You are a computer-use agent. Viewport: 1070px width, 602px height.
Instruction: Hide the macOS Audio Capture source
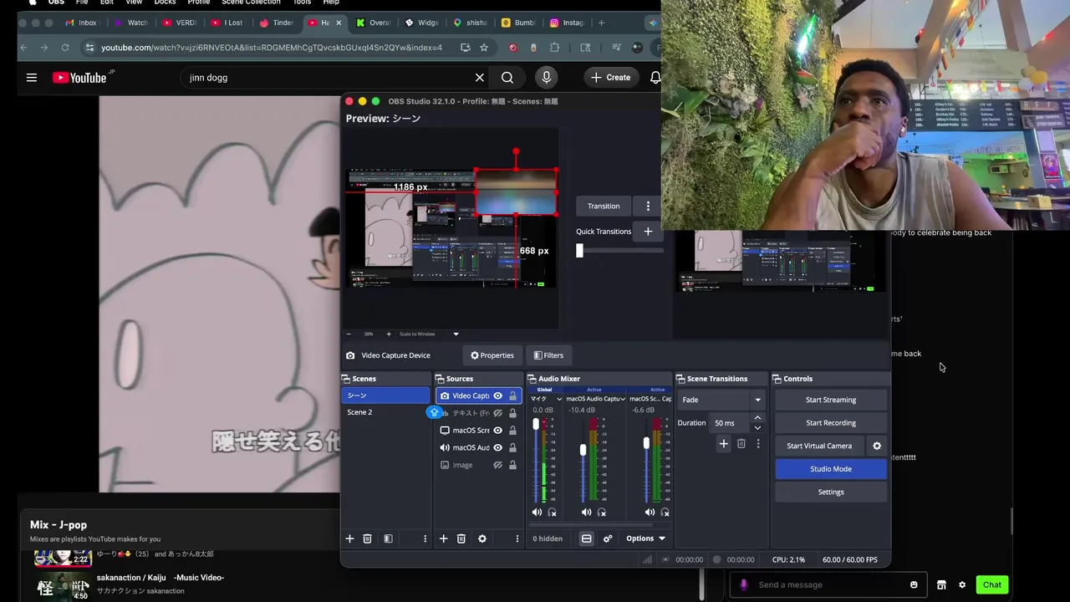tap(497, 447)
